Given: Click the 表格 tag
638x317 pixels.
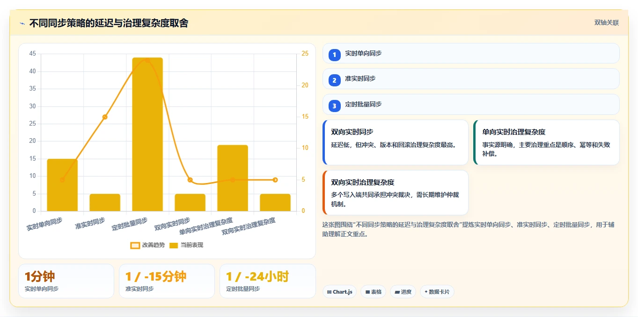Looking at the screenshot, I should click(373, 292).
